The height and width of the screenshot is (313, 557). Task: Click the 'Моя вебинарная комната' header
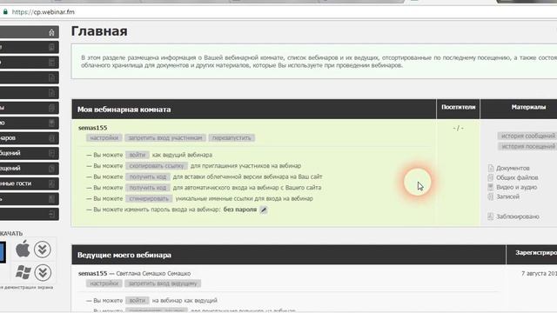124,110
